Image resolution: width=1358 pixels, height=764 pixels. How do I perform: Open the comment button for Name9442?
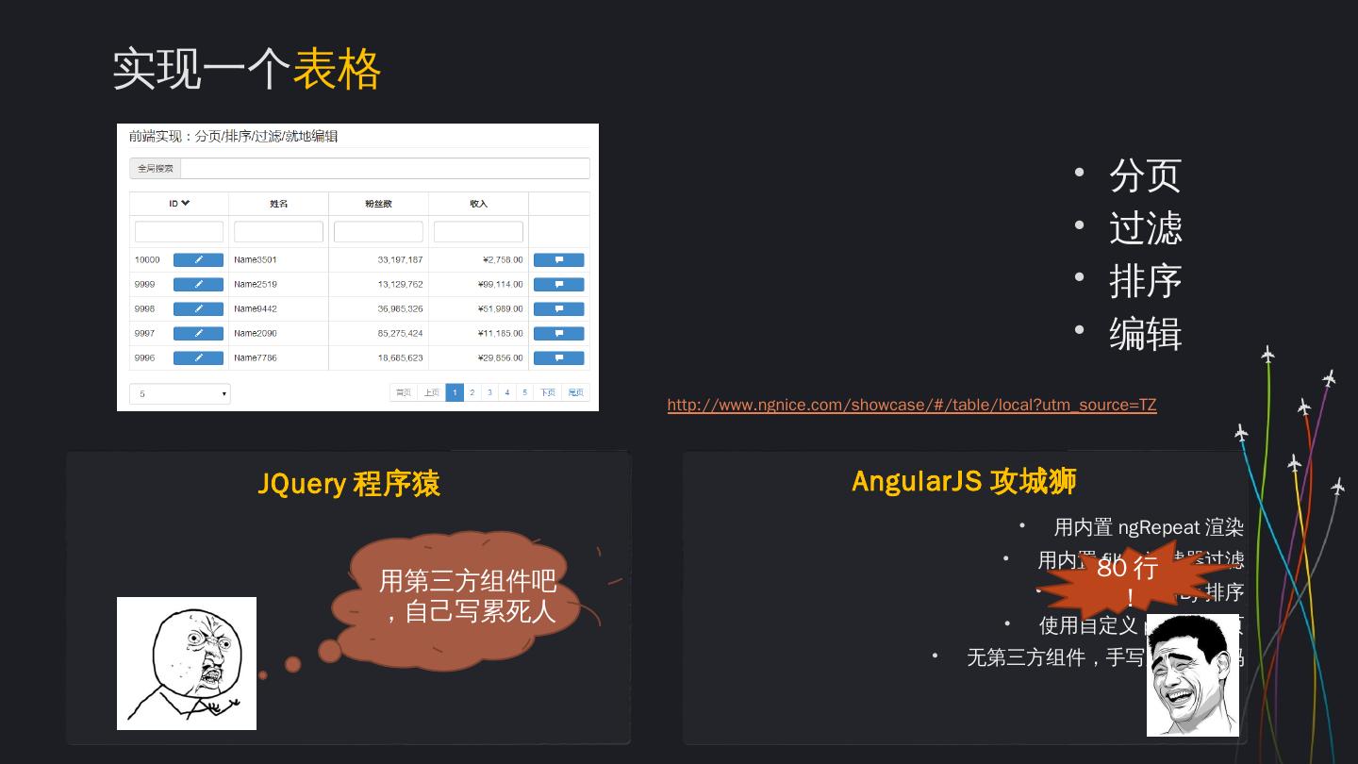pyautogui.click(x=558, y=309)
